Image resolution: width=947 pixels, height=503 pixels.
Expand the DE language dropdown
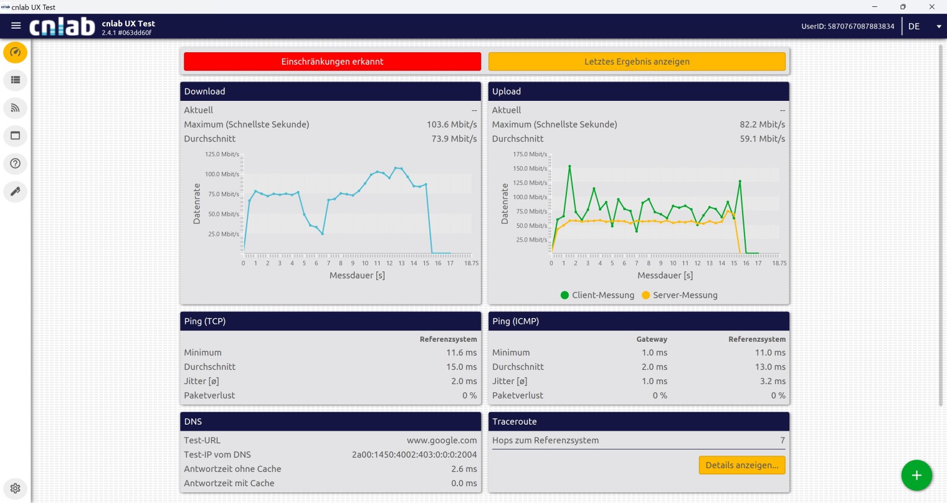coord(914,26)
